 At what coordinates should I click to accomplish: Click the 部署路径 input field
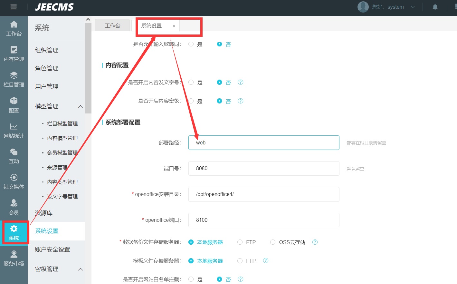pyautogui.click(x=264, y=142)
